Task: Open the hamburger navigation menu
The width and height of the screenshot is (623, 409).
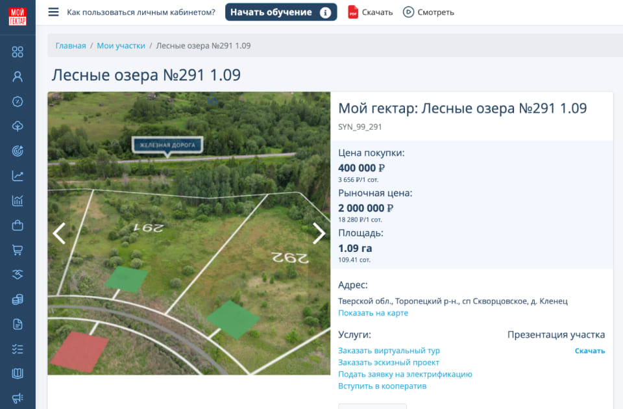Action: tap(53, 12)
